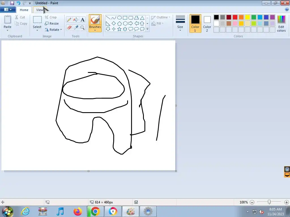
Task: Click the zoom slider handle
Action: [x=269, y=202]
